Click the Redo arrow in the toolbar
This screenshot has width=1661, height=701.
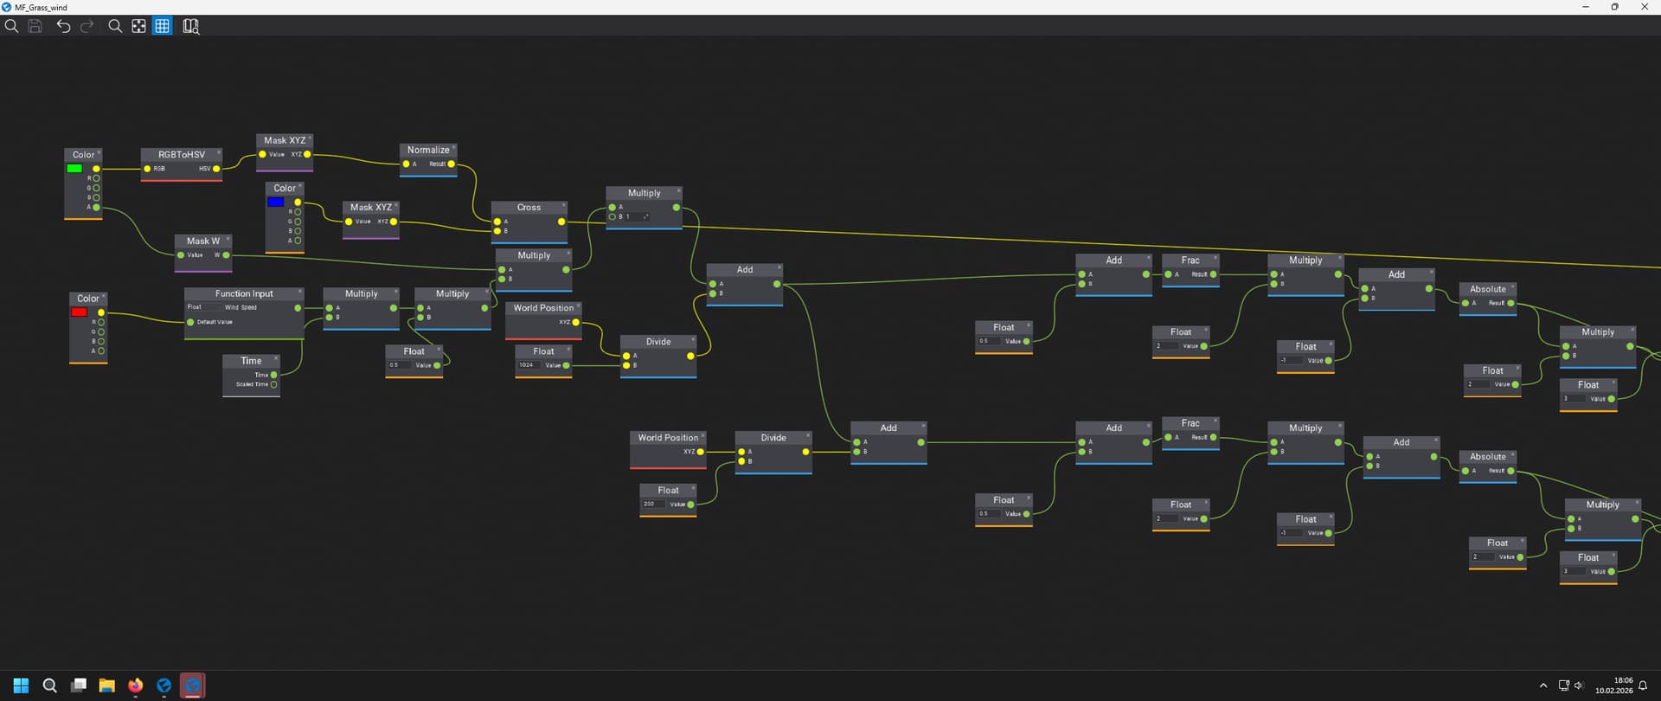point(87,26)
